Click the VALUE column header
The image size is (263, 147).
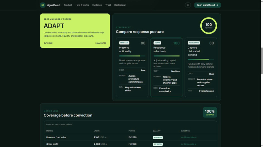point(97,131)
